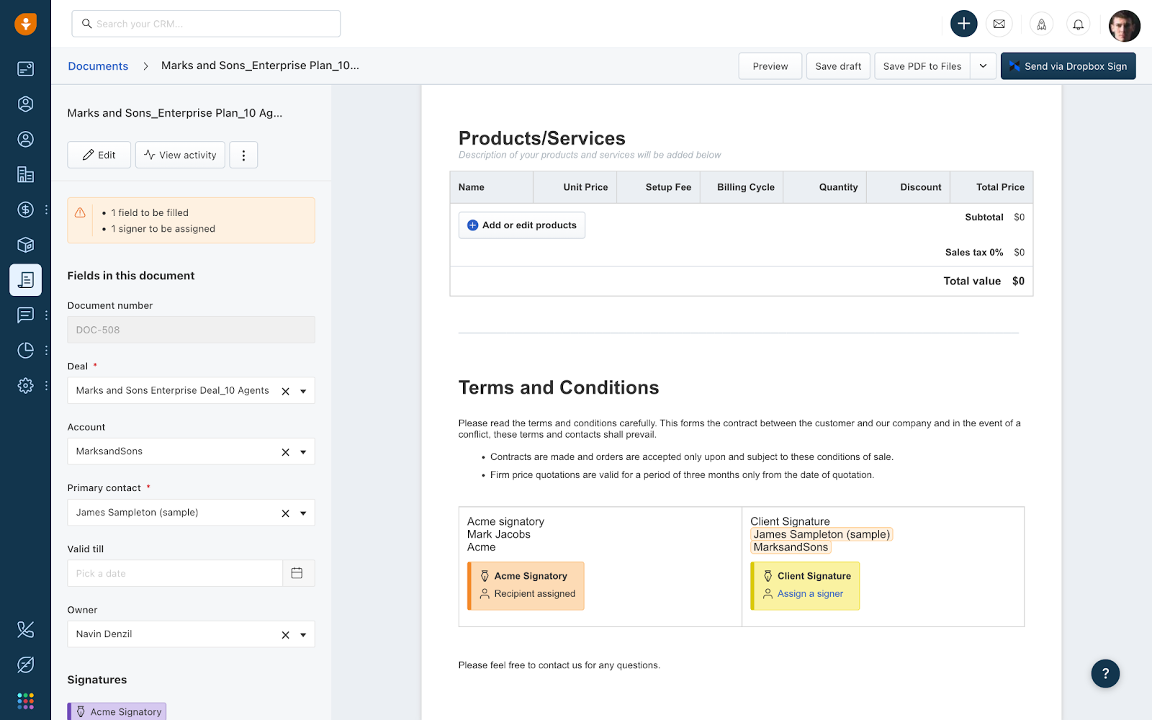
Task: Open the Accounts building sidebar icon
Action: 25,174
